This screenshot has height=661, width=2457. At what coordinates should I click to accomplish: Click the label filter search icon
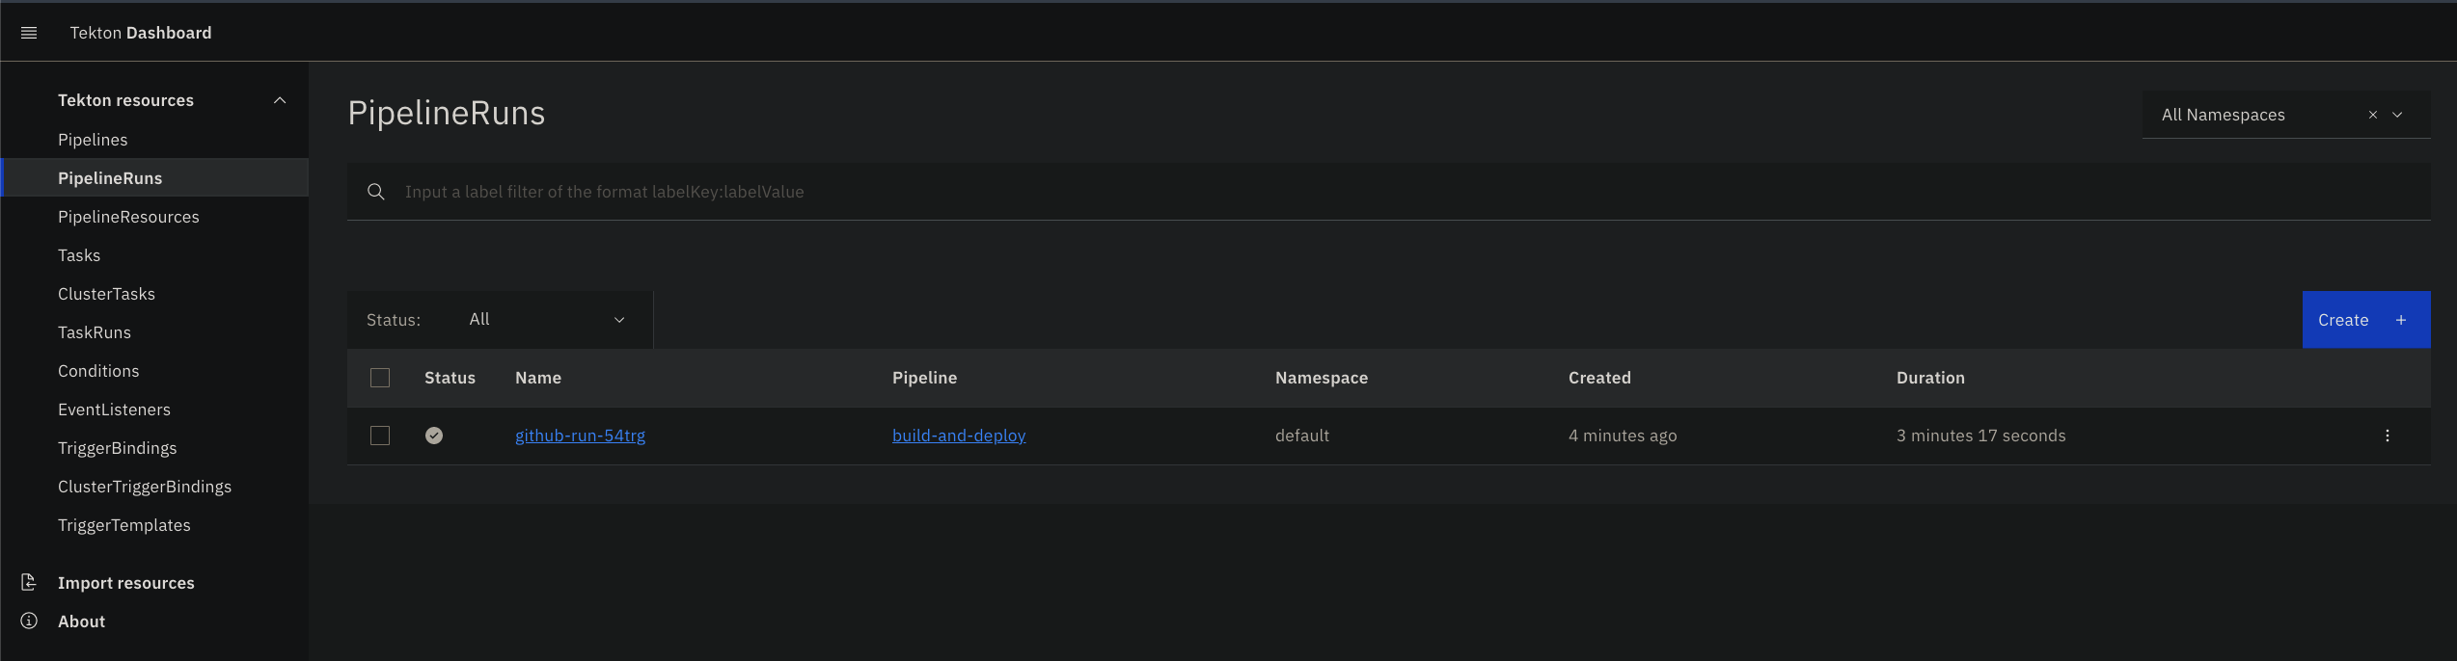tap(376, 192)
